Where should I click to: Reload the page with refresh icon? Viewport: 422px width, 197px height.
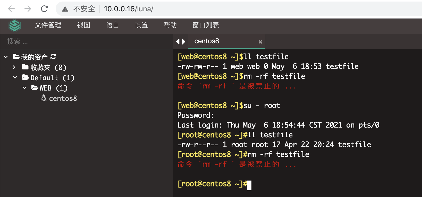click(44, 9)
